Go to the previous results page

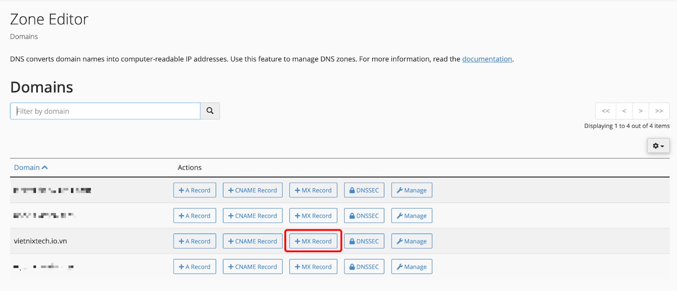pos(624,111)
